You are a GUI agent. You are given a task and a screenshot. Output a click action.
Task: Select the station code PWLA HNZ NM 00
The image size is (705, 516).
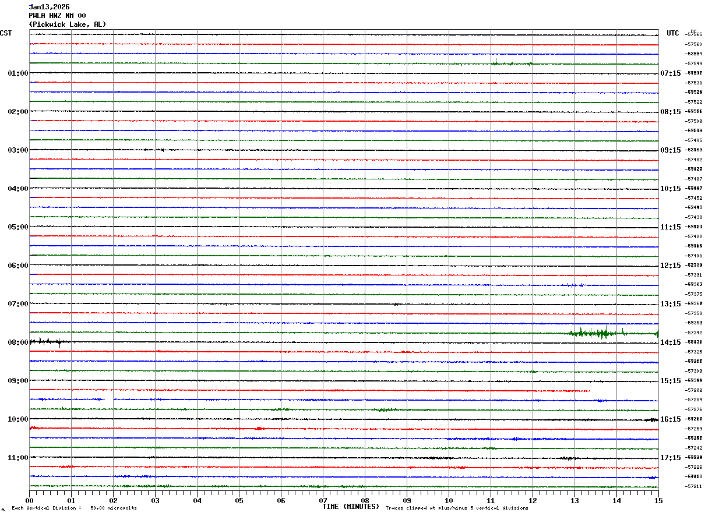57,16
